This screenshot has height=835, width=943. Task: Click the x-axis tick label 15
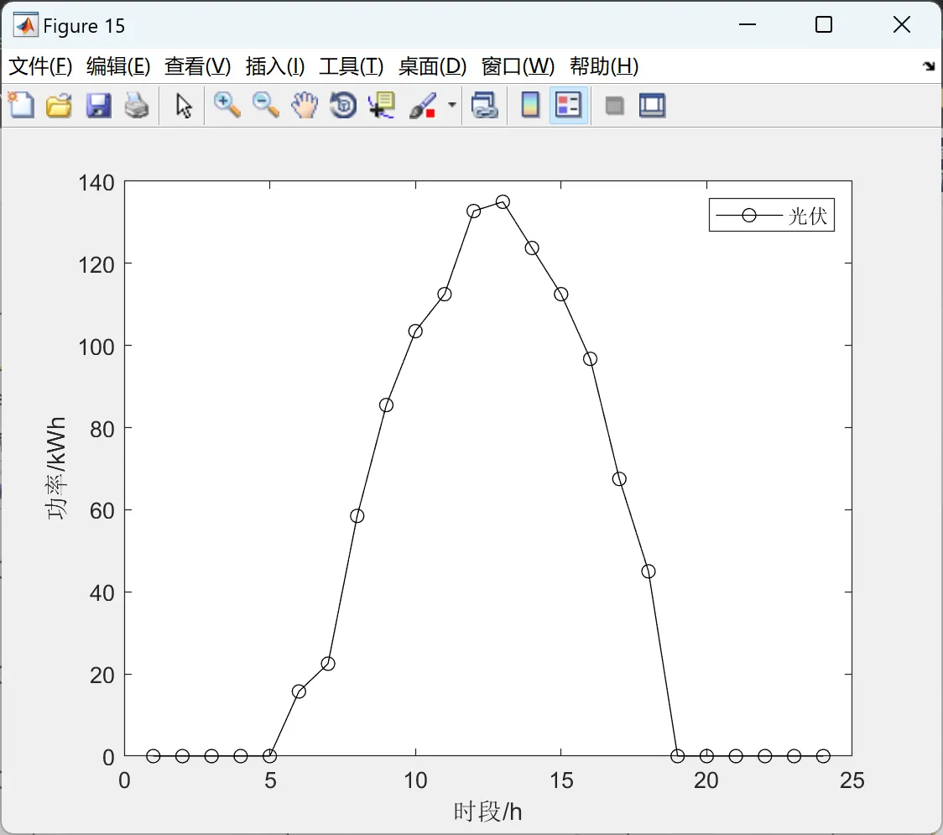pos(561,780)
